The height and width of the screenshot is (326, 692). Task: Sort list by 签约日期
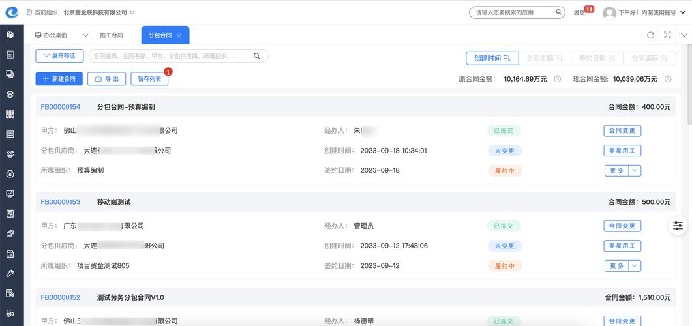[597, 58]
